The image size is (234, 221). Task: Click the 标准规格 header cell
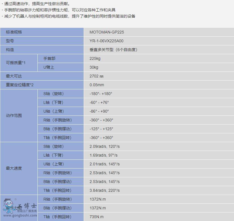coord(14,32)
